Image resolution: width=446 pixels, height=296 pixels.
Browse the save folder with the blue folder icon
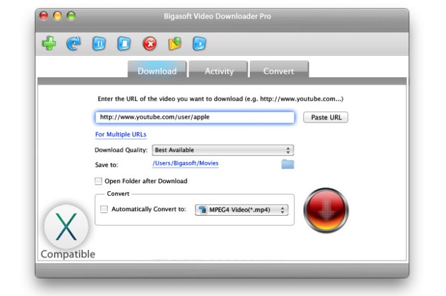pos(287,164)
